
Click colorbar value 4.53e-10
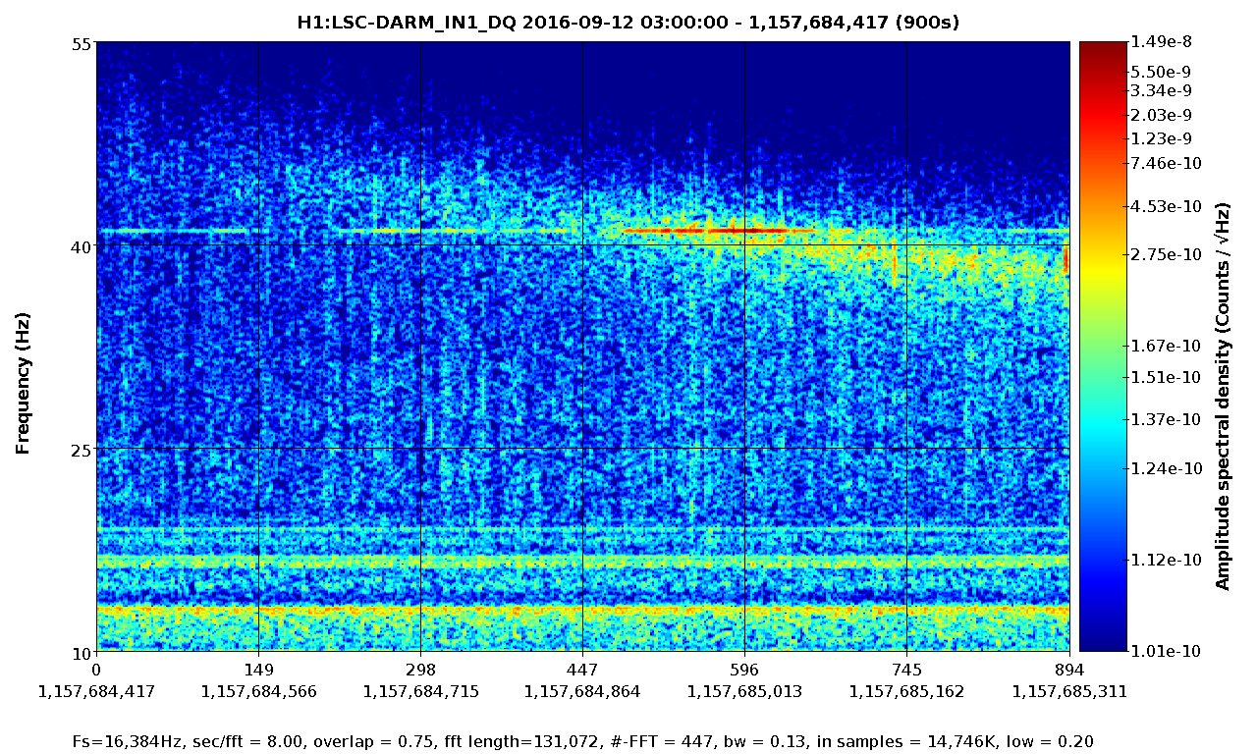click(1166, 206)
